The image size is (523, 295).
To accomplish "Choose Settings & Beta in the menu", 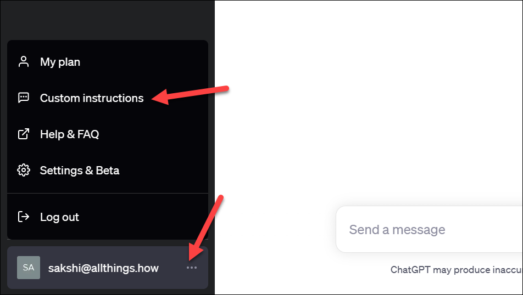I will [x=108, y=170].
